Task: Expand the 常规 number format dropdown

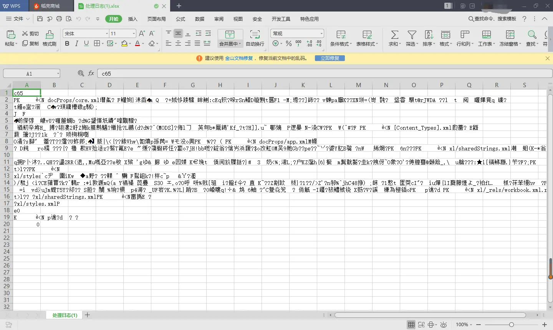Action: point(321,34)
